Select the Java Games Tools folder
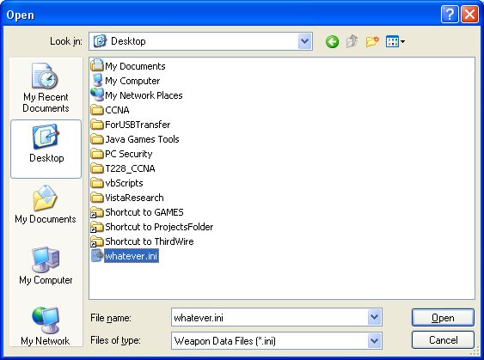This screenshot has height=360, width=484. (135, 139)
